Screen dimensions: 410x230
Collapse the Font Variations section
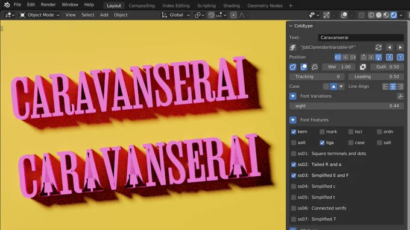pyautogui.click(x=293, y=96)
